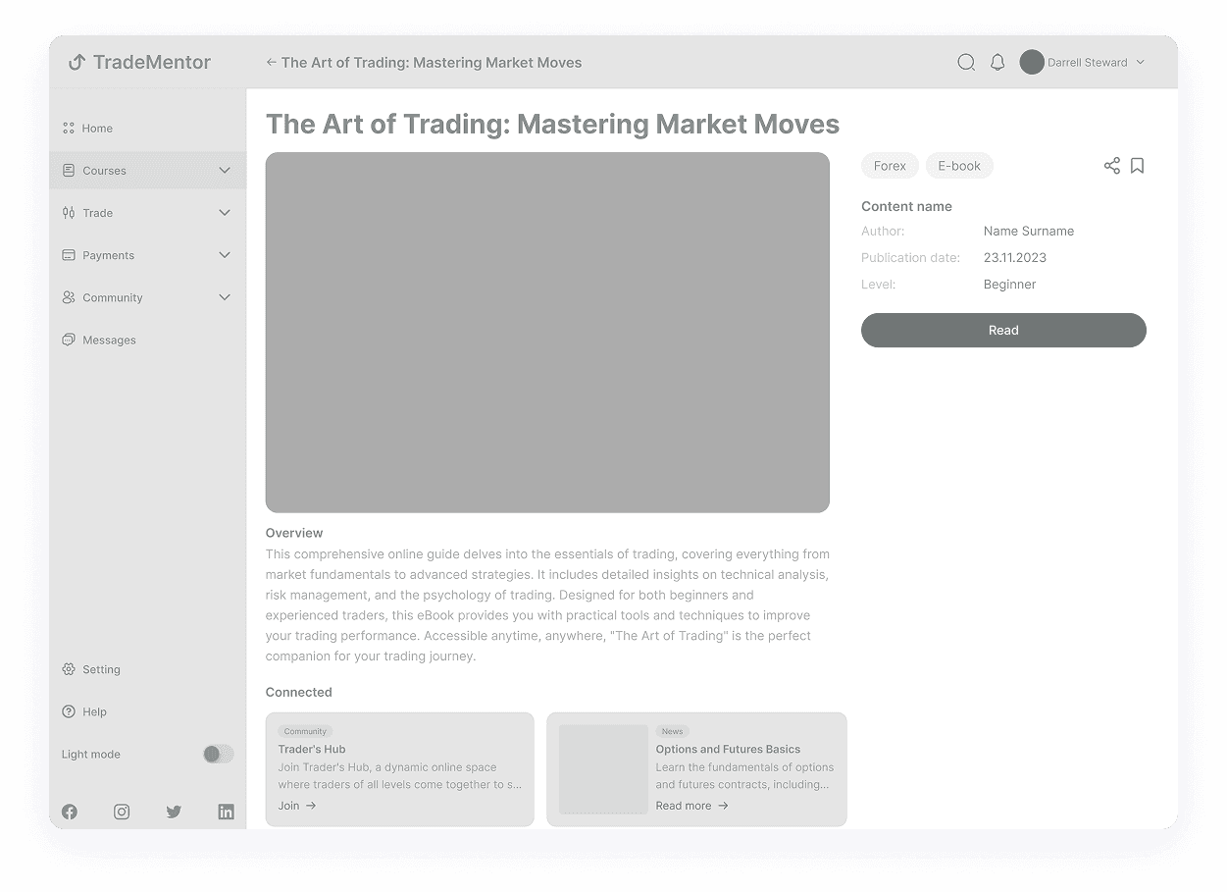This screenshot has width=1227, height=892.
Task: Click Join on the Trader's Hub card
Action: click(x=296, y=805)
